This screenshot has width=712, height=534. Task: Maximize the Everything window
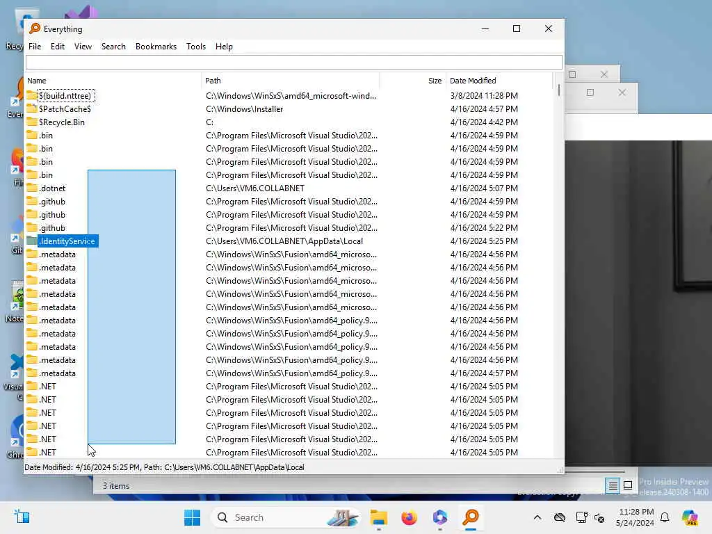click(x=517, y=29)
